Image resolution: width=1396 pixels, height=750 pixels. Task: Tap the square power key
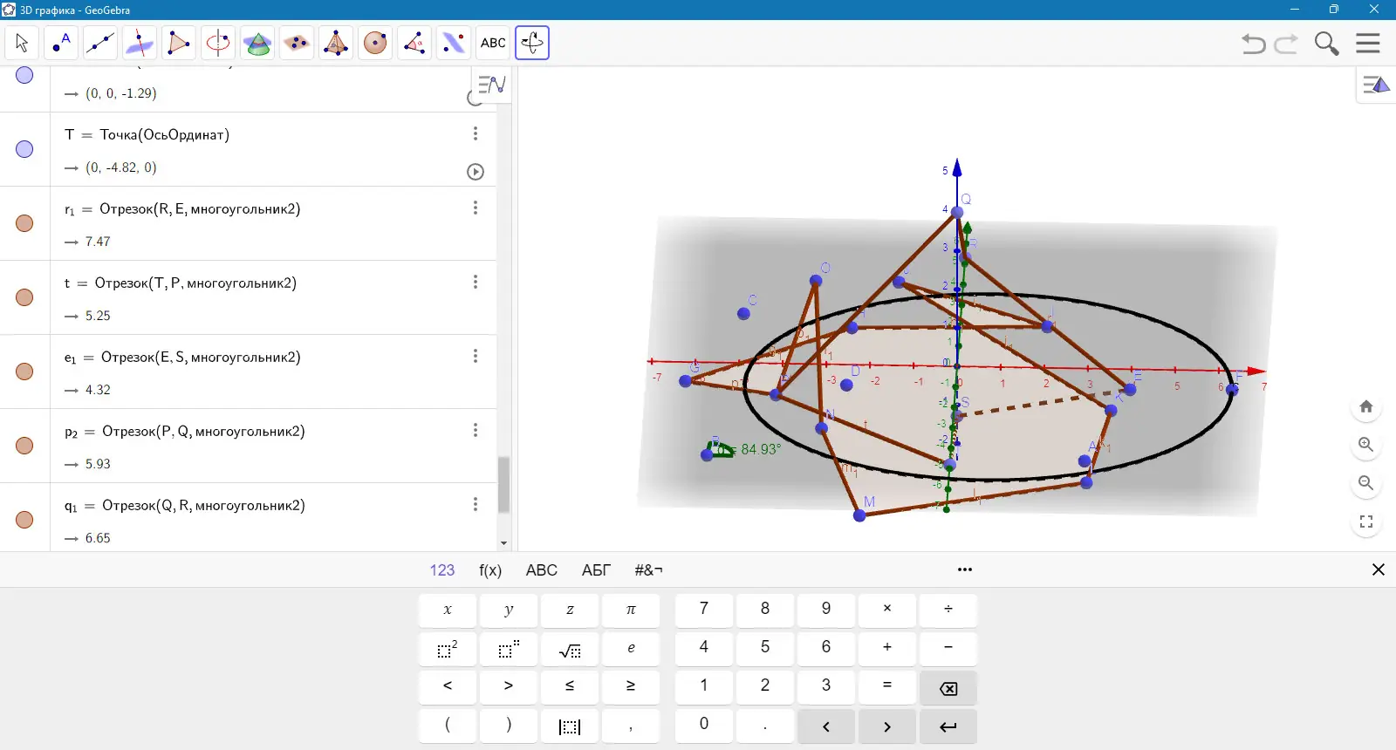coord(448,649)
